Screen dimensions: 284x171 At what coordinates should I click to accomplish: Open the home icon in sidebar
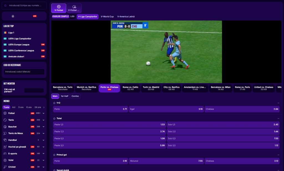click(13, 16)
